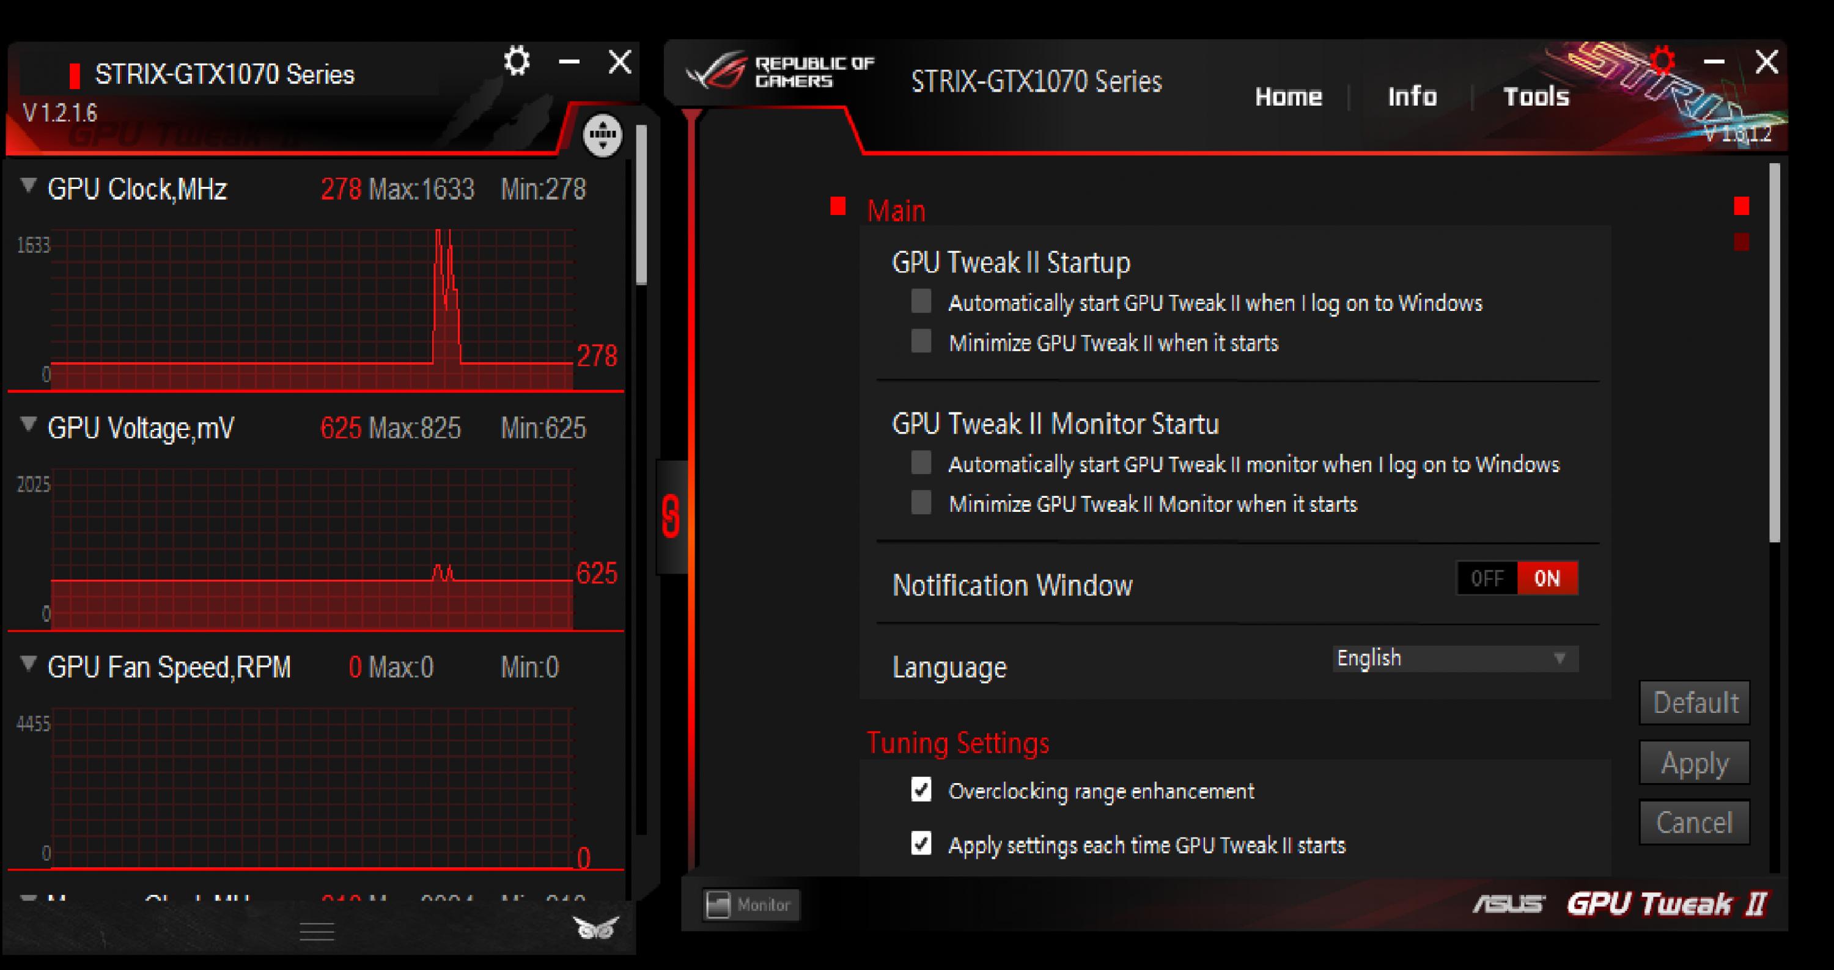Image resolution: width=1834 pixels, height=970 pixels.
Task: Click the Apply button
Action: (x=1695, y=763)
